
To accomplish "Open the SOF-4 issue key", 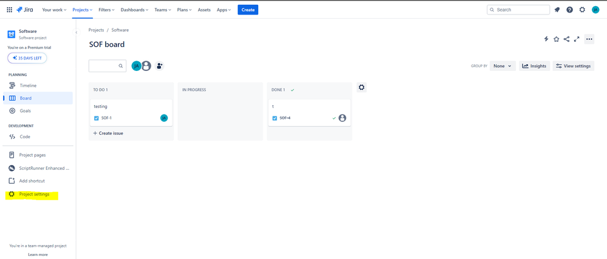I will [285, 118].
